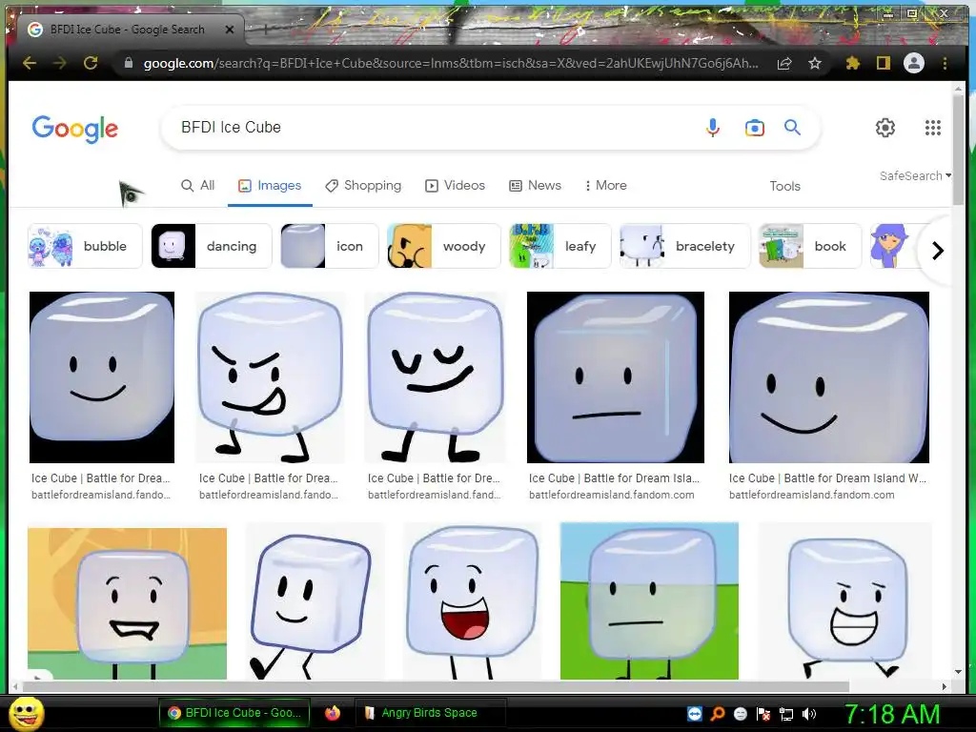Screen dimensions: 976x732
Task: Filter results by the dancing chip
Action: pyautogui.click(x=212, y=246)
